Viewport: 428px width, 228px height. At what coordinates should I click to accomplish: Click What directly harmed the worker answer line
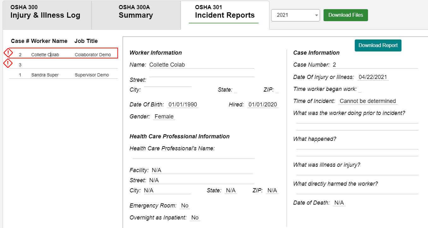point(357,191)
